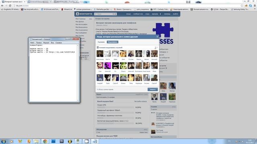Click the Скидка 10% poll option

coord(102,105)
